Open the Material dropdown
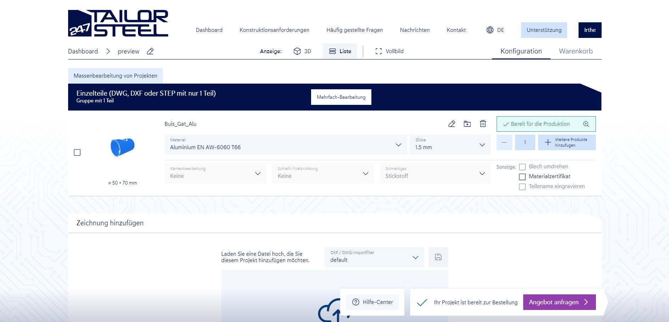 click(x=285, y=145)
